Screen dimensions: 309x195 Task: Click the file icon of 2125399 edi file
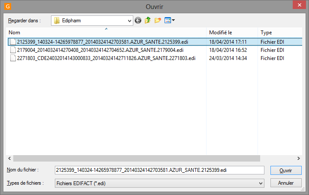[13, 42]
